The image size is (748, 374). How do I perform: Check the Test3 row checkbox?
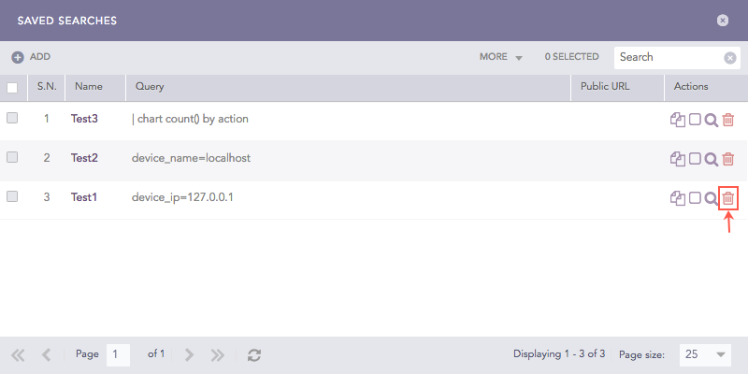pyautogui.click(x=12, y=119)
